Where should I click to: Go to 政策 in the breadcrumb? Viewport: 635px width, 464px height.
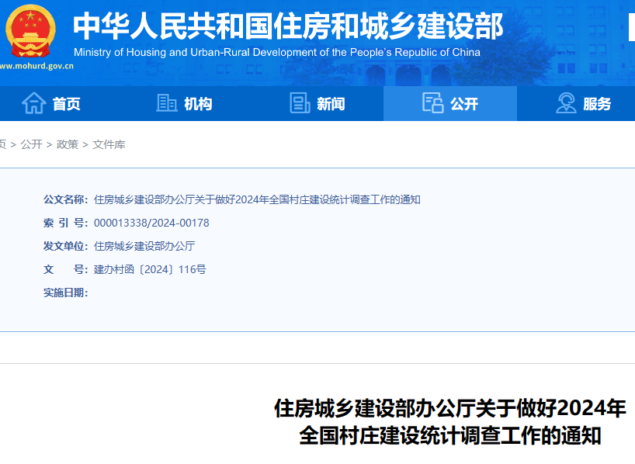pos(68,144)
